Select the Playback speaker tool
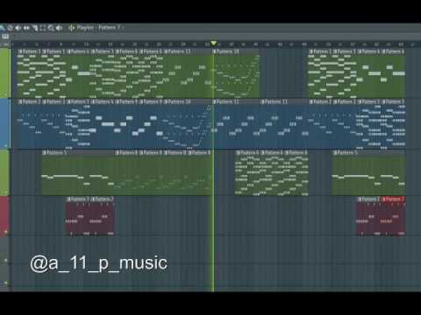This screenshot has height=315, width=421. (60, 28)
